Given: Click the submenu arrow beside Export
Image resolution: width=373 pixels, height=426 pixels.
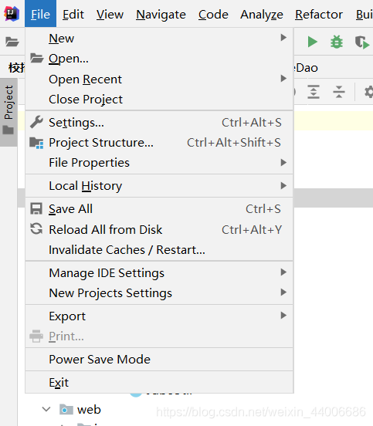Looking at the screenshot, I should click(283, 315).
